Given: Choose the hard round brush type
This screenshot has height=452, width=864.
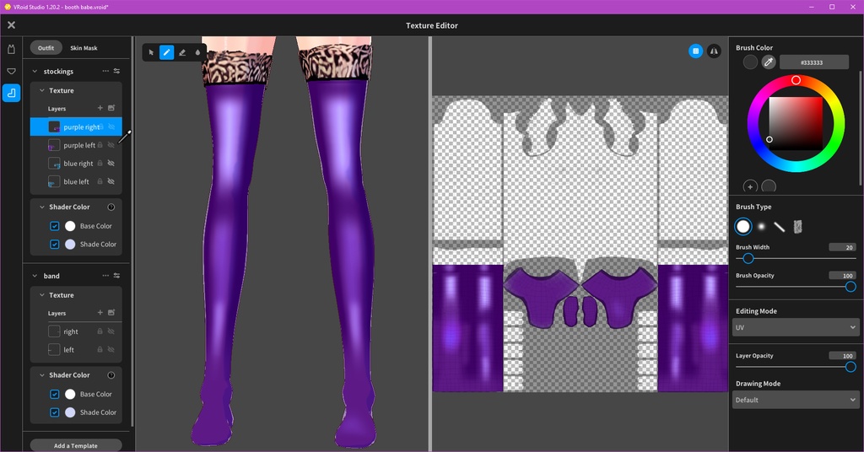Looking at the screenshot, I should 743,226.
